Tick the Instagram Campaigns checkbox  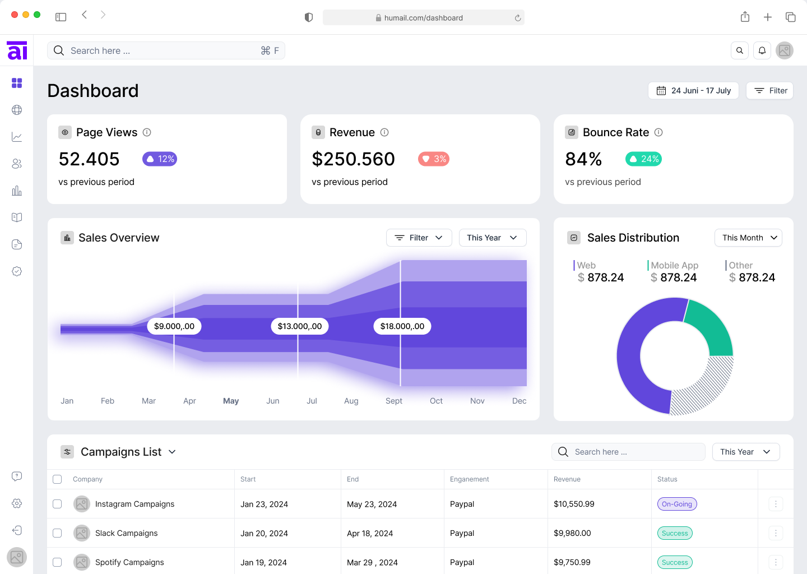point(57,504)
